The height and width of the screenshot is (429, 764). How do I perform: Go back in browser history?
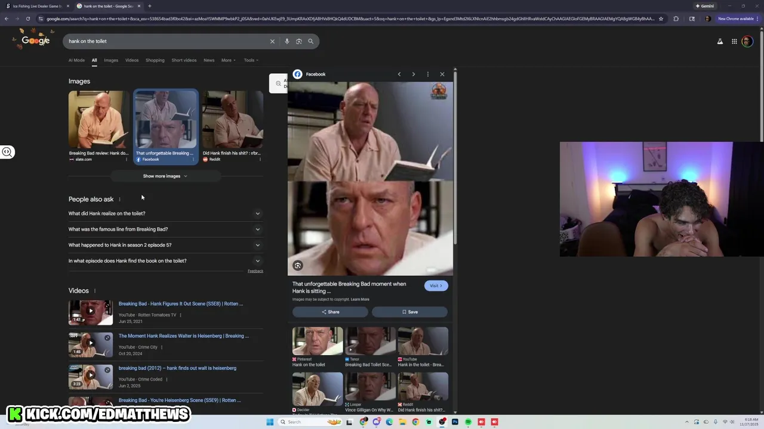6,18
